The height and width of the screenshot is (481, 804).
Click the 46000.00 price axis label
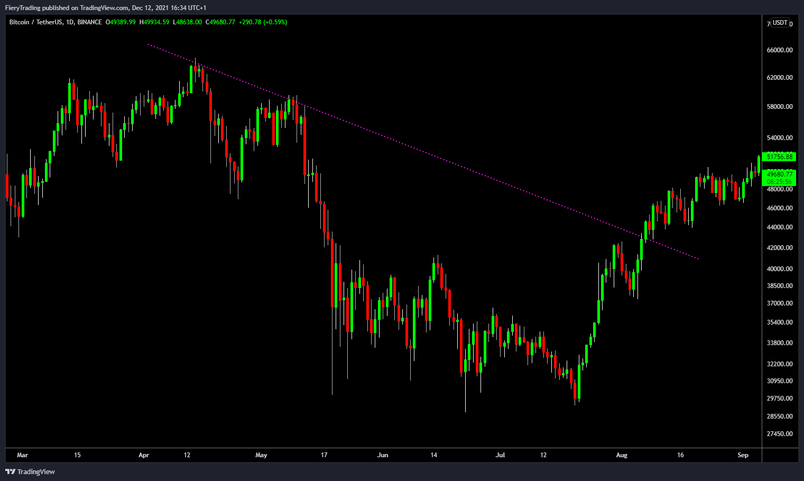click(780, 208)
